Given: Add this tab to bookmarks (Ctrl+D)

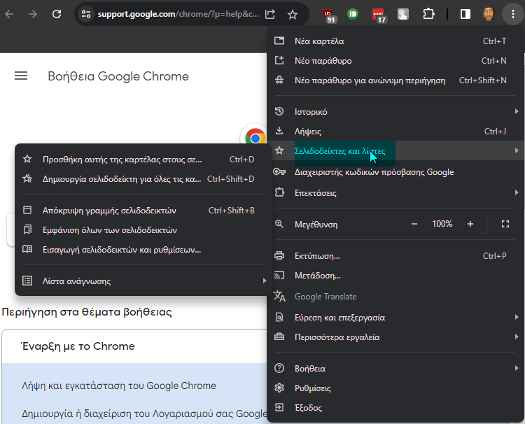Looking at the screenshot, I should click(143, 160).
